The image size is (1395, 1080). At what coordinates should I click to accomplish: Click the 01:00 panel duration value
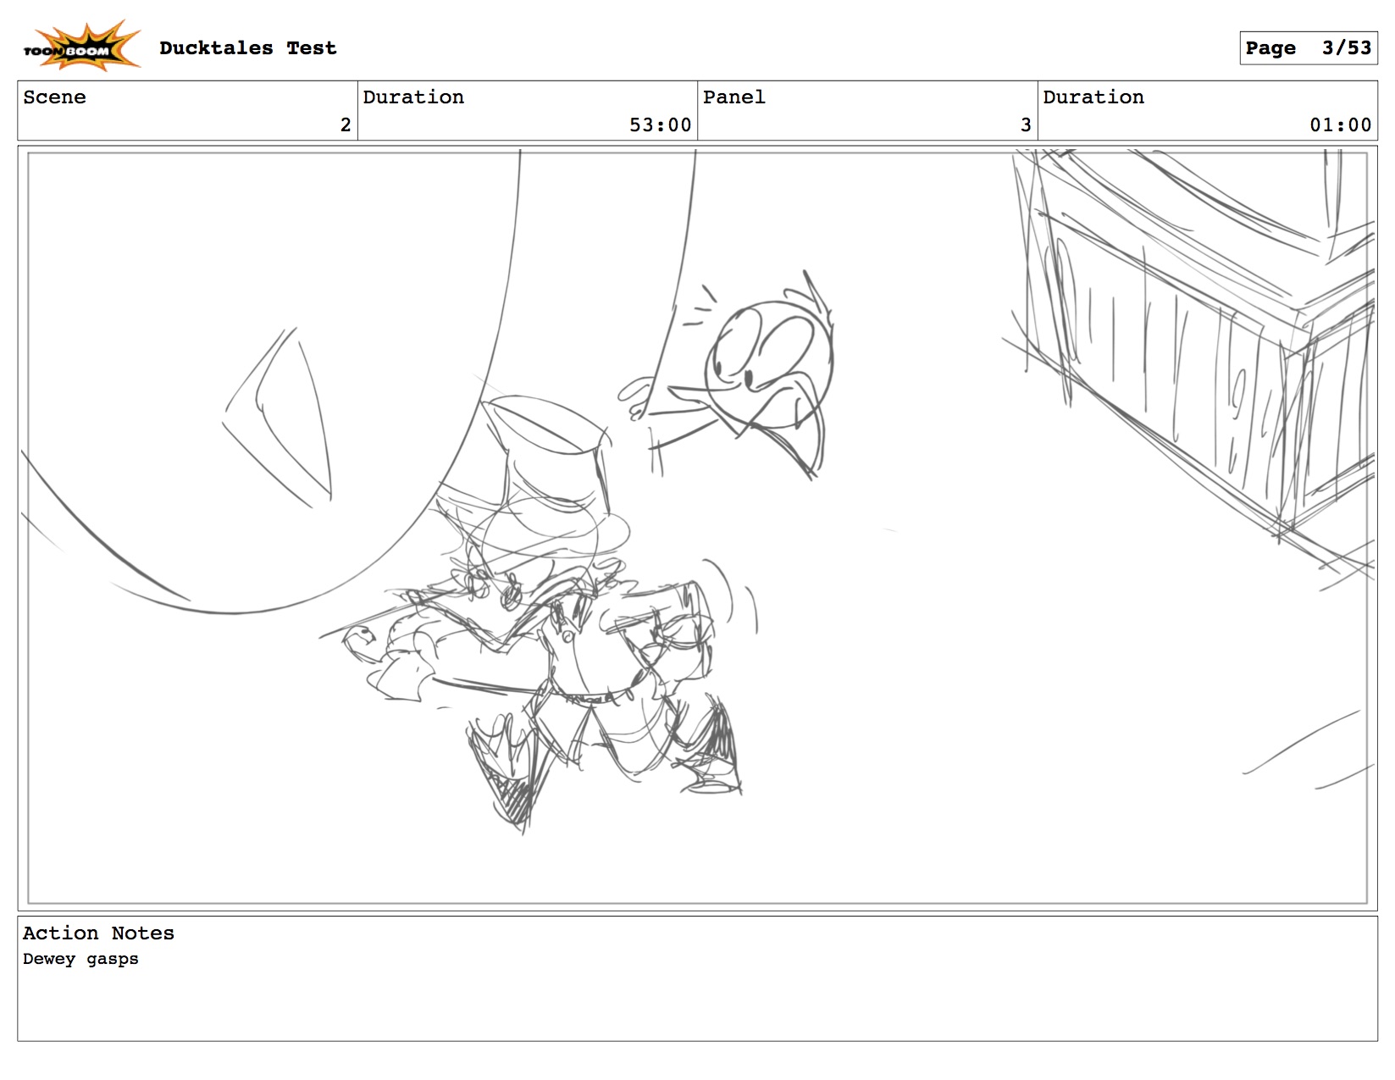coord(1339,125)
